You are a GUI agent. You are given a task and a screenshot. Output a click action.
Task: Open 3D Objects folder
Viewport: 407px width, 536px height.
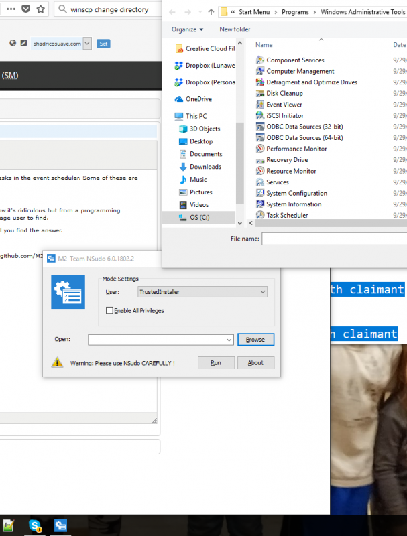pos(200,129)
